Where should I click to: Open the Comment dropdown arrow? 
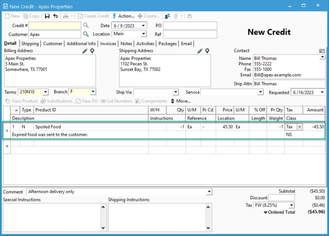click(209, 191)
